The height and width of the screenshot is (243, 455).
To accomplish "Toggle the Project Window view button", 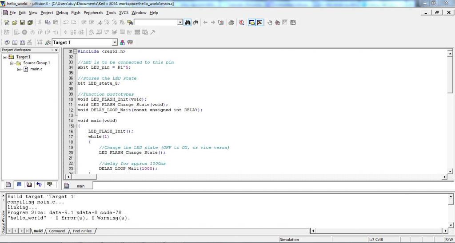I will coord(251,22).
